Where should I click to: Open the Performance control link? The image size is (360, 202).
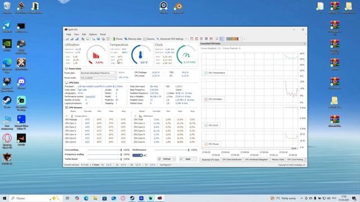tap(90, 97)
